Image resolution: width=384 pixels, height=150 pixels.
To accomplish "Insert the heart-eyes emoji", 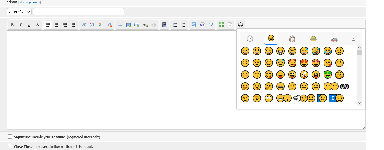I will [x=304, y=63].
